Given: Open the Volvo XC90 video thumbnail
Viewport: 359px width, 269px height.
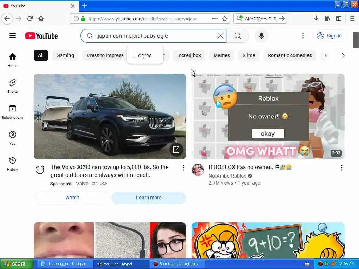Looking at the screenshot, I should (x=110, y=116).
